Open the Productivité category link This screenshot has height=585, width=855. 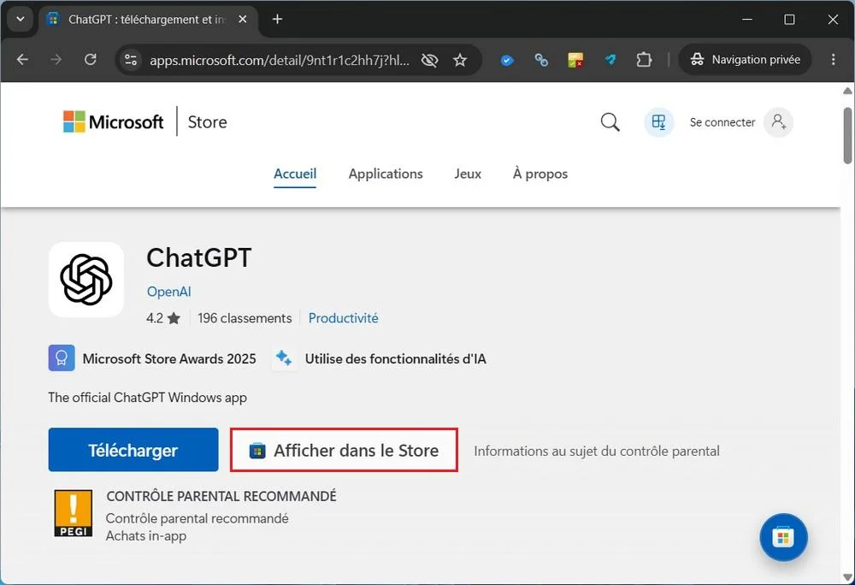(343, 318)
